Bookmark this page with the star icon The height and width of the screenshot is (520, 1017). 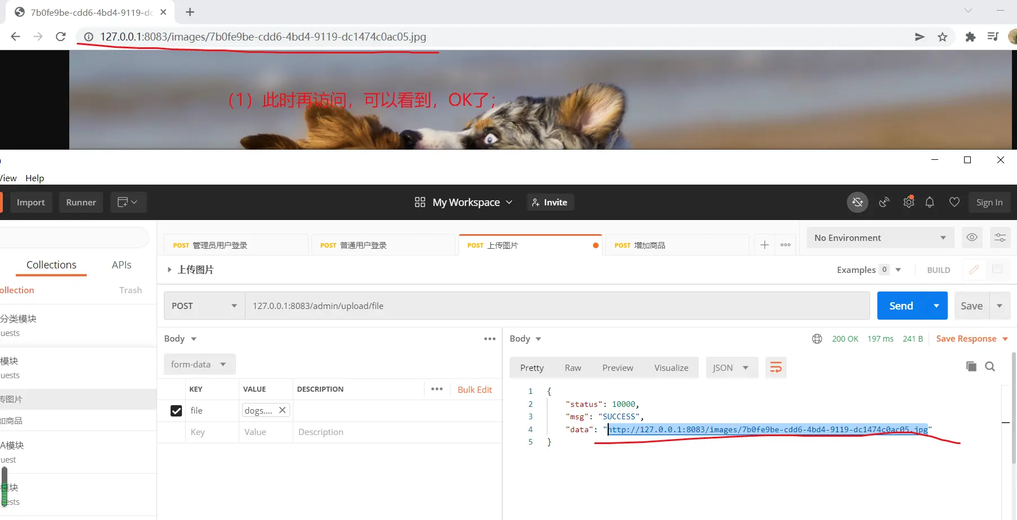tap(943, 37)
